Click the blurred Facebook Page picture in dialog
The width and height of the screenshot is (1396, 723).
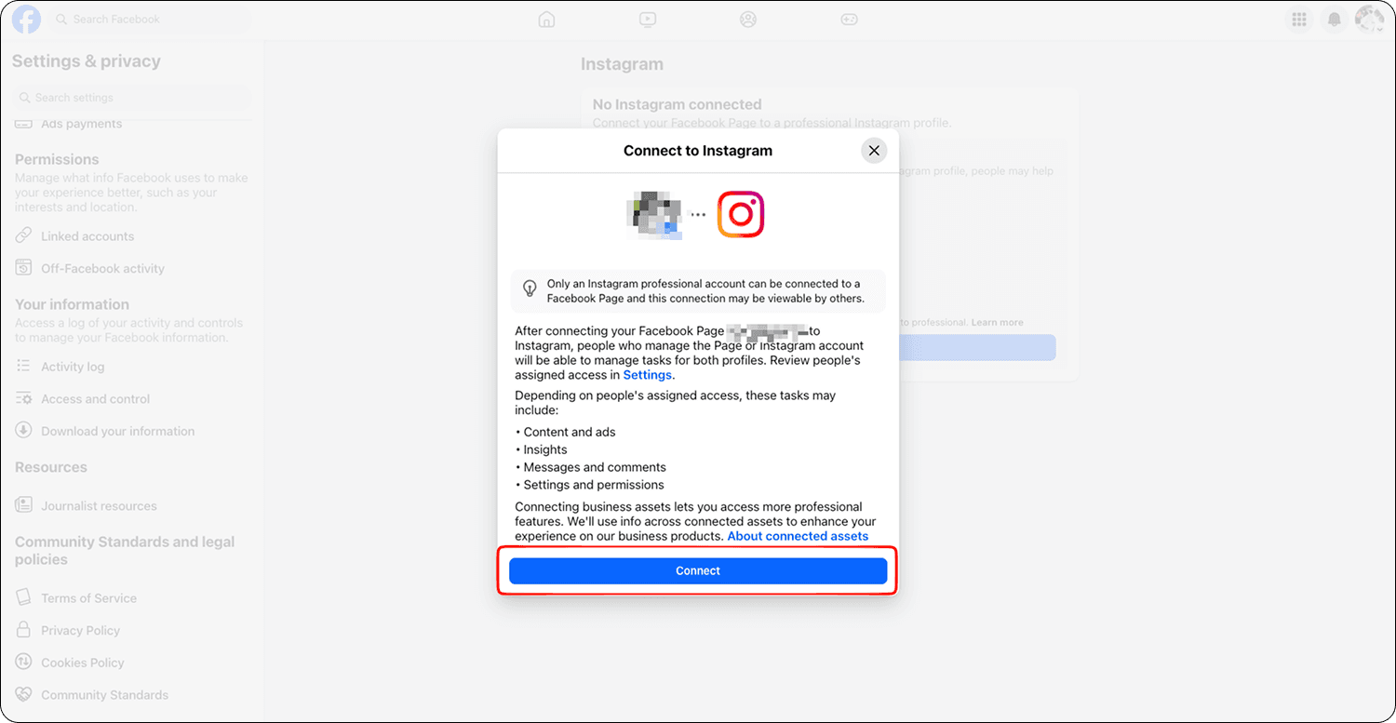coord(655,214)
